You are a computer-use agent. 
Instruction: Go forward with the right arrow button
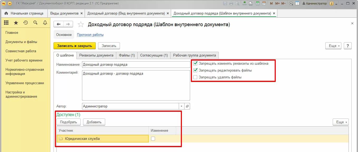[68, 24]
